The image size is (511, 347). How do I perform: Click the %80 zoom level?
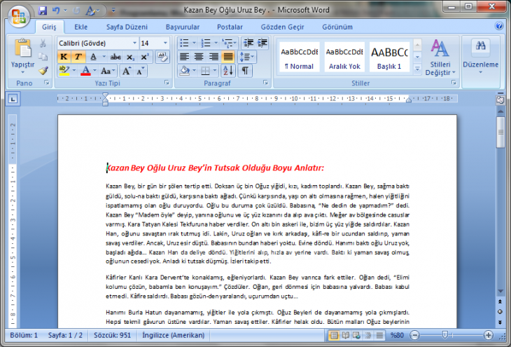[x=397, y=335]
